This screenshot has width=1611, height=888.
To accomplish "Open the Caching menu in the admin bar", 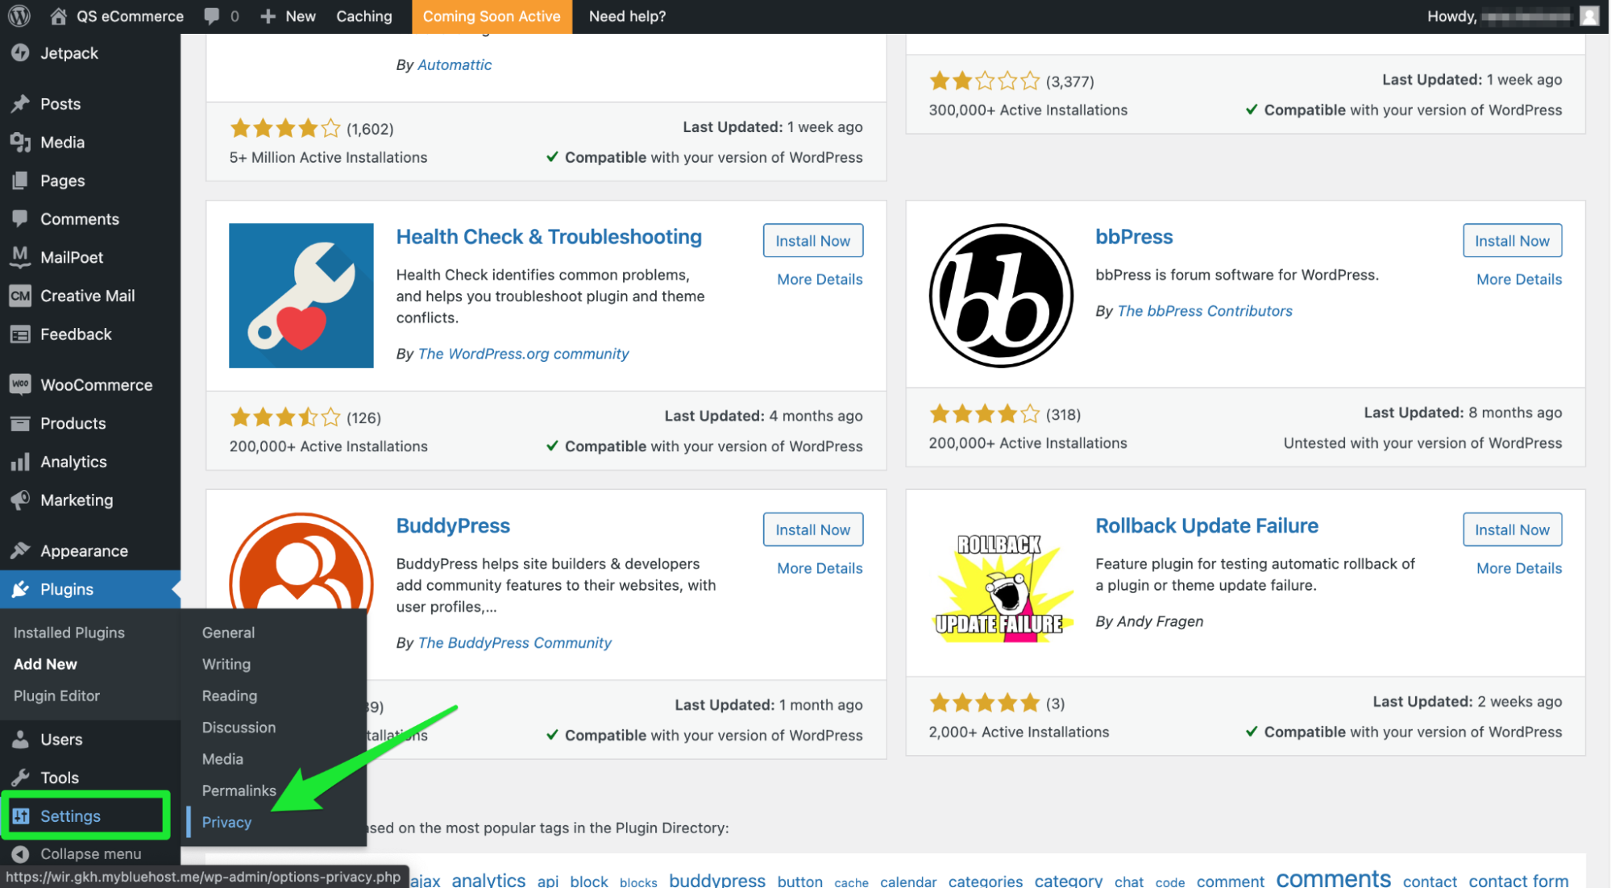I will 363,16.
